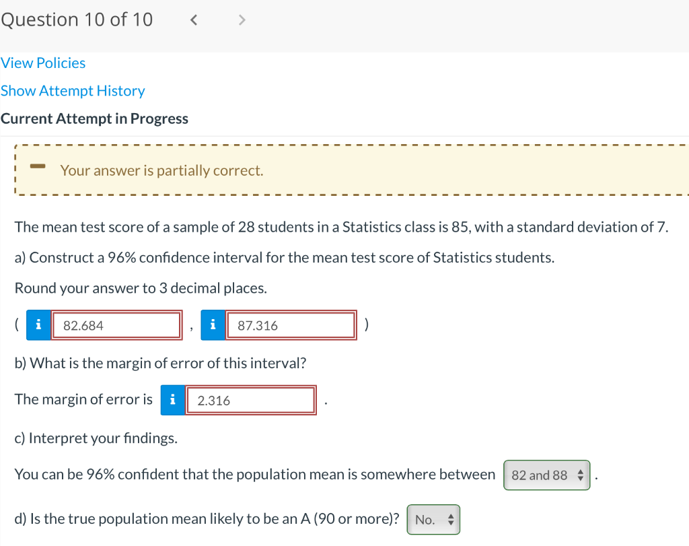
Task: Expand the interpretation answer selector
Action: (546, 475)
